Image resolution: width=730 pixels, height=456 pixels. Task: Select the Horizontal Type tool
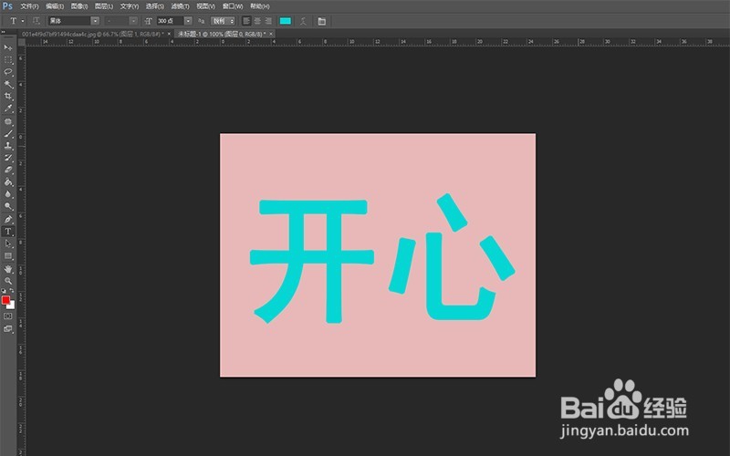[x=8, y=232]
